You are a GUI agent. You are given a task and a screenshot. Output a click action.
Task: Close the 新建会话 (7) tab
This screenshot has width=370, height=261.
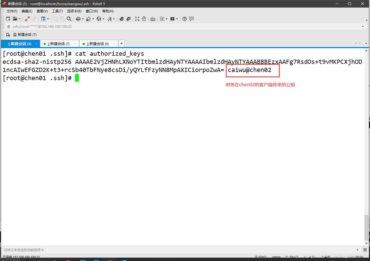point(75,44)
